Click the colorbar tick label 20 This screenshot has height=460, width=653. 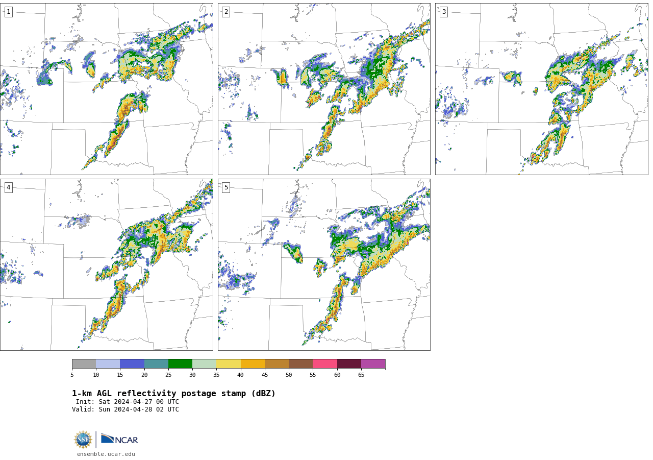144,375
